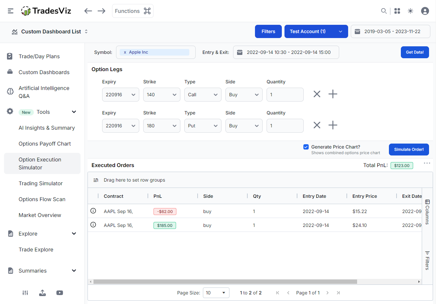Open the user profile avatar
The image size is (436, 304).
click(425, 11)
